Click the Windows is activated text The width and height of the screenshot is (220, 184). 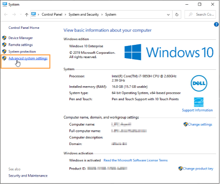click(85, 160)
